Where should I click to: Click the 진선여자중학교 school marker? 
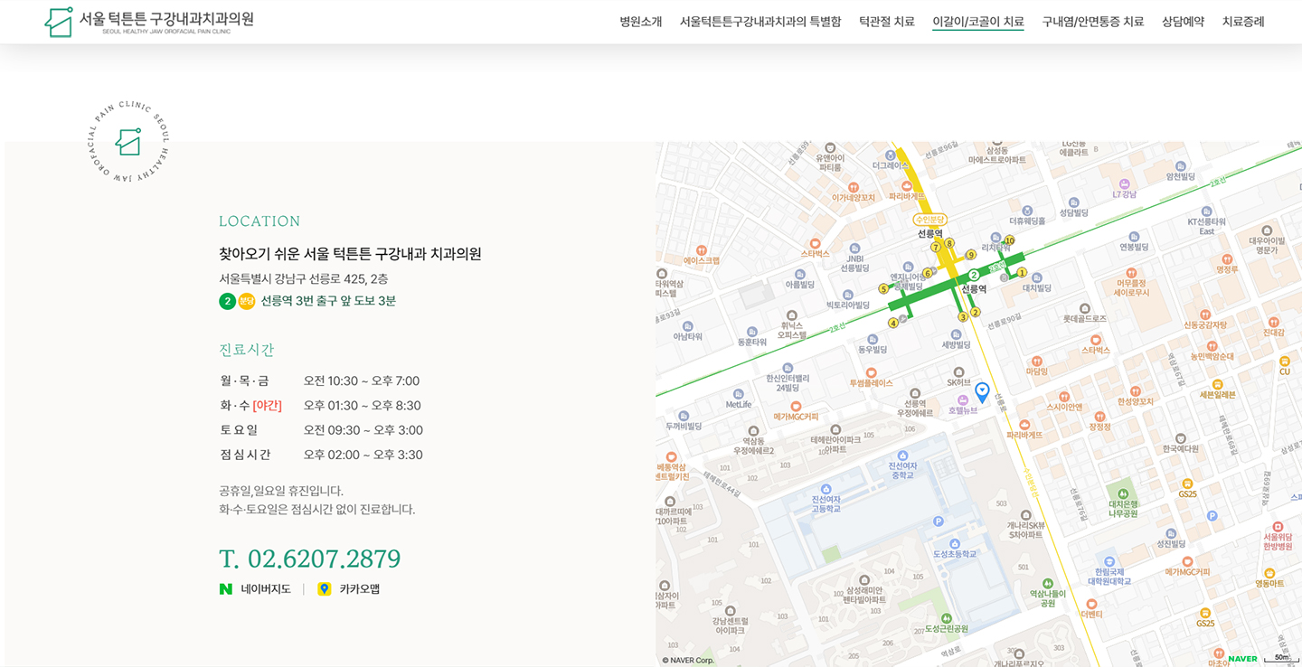(902, 456)
